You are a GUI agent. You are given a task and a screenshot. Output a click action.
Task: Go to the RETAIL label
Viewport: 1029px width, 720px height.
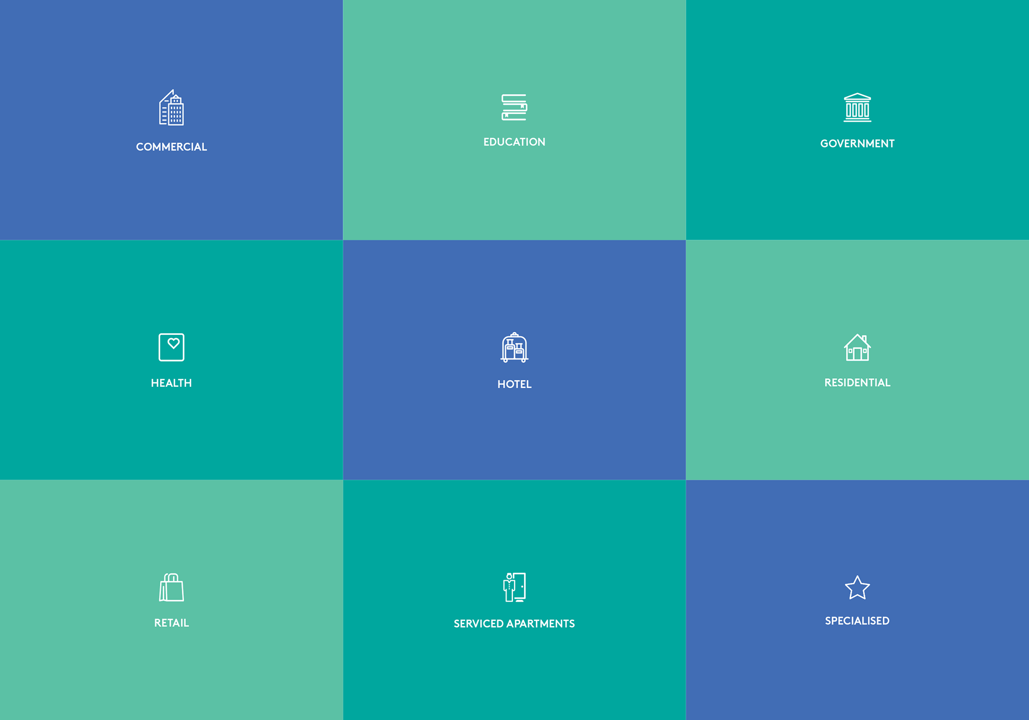click(171, 623)
